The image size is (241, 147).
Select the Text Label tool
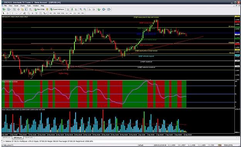pyautogui.click(x=36, y=13)
